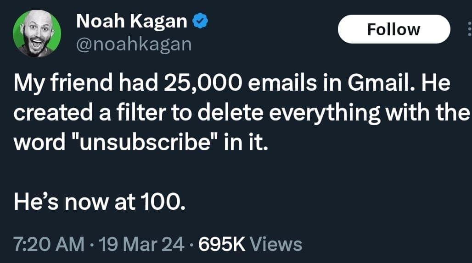Click the 695K view count number
Screen dimensions: 472x263
[222, 243]
